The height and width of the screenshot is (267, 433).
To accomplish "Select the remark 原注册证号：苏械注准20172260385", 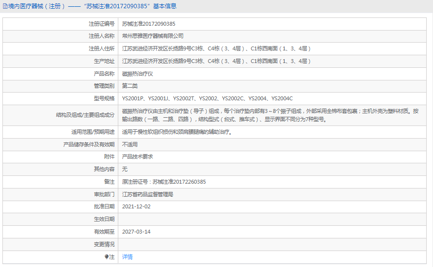I will pyautogui.click(x=164, y=182).
